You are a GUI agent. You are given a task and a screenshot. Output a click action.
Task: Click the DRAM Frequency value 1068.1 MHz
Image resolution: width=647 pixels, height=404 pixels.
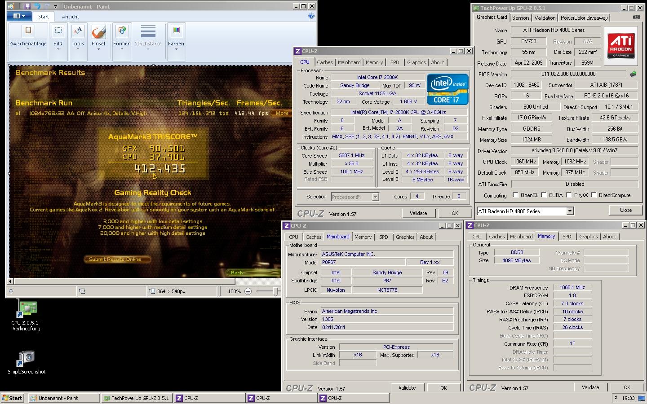point(572,288)
